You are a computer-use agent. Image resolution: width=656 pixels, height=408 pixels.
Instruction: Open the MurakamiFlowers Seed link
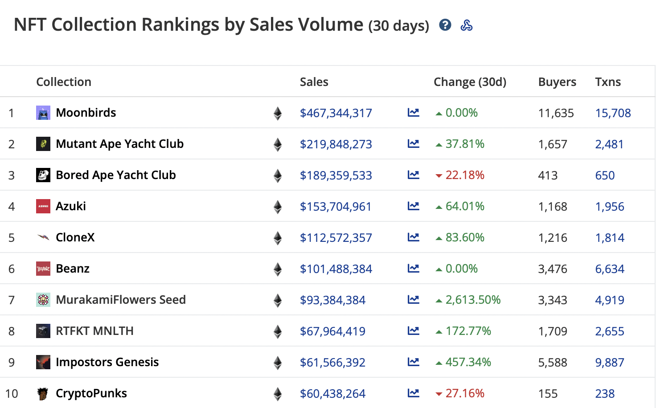click(121, 300)
